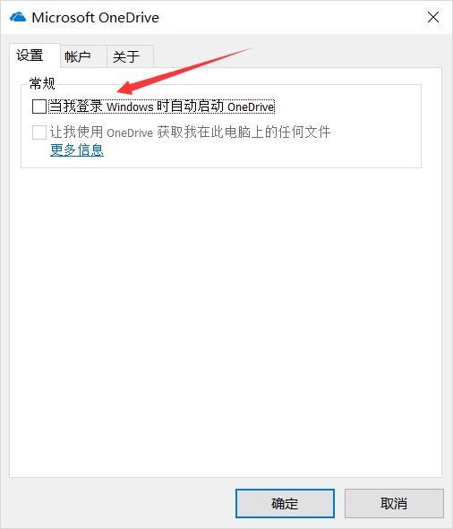Click the word Windows in the auto-start option
This screenshot has height=529, width=453.
click(130, 107)
